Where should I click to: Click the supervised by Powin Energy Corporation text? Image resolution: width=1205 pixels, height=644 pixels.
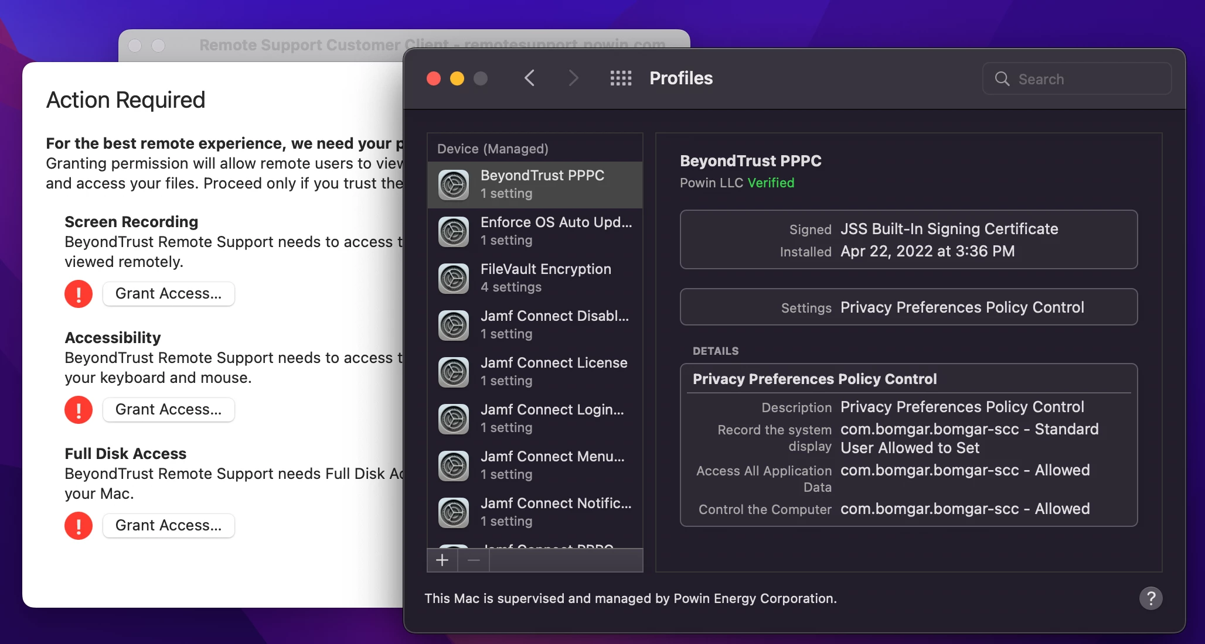pos(631,598)
